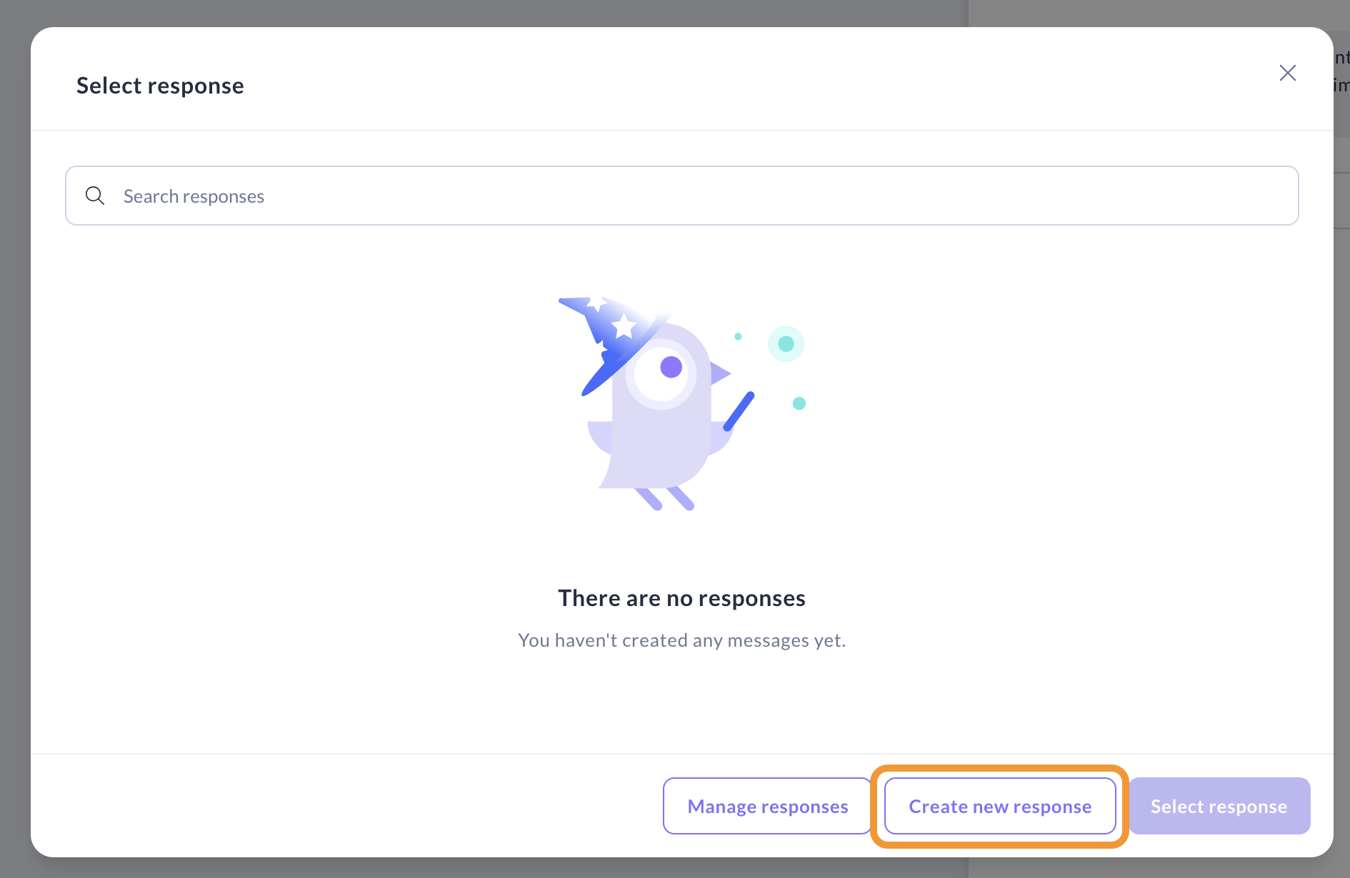Click the large glowing teal orb
This screenshot has width=1350, height=878.
786,344
